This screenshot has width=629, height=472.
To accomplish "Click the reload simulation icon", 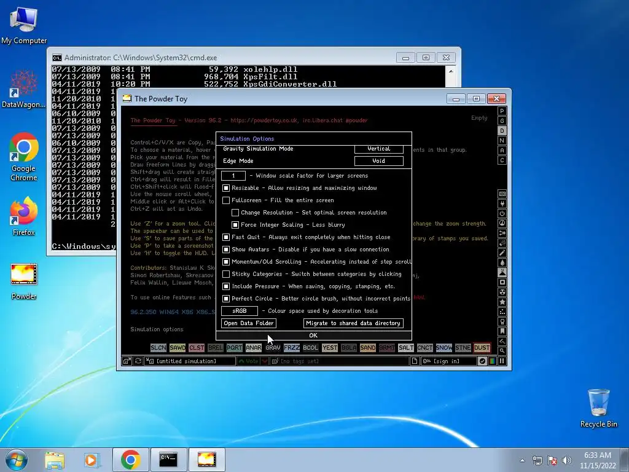I will pos(138,361).
